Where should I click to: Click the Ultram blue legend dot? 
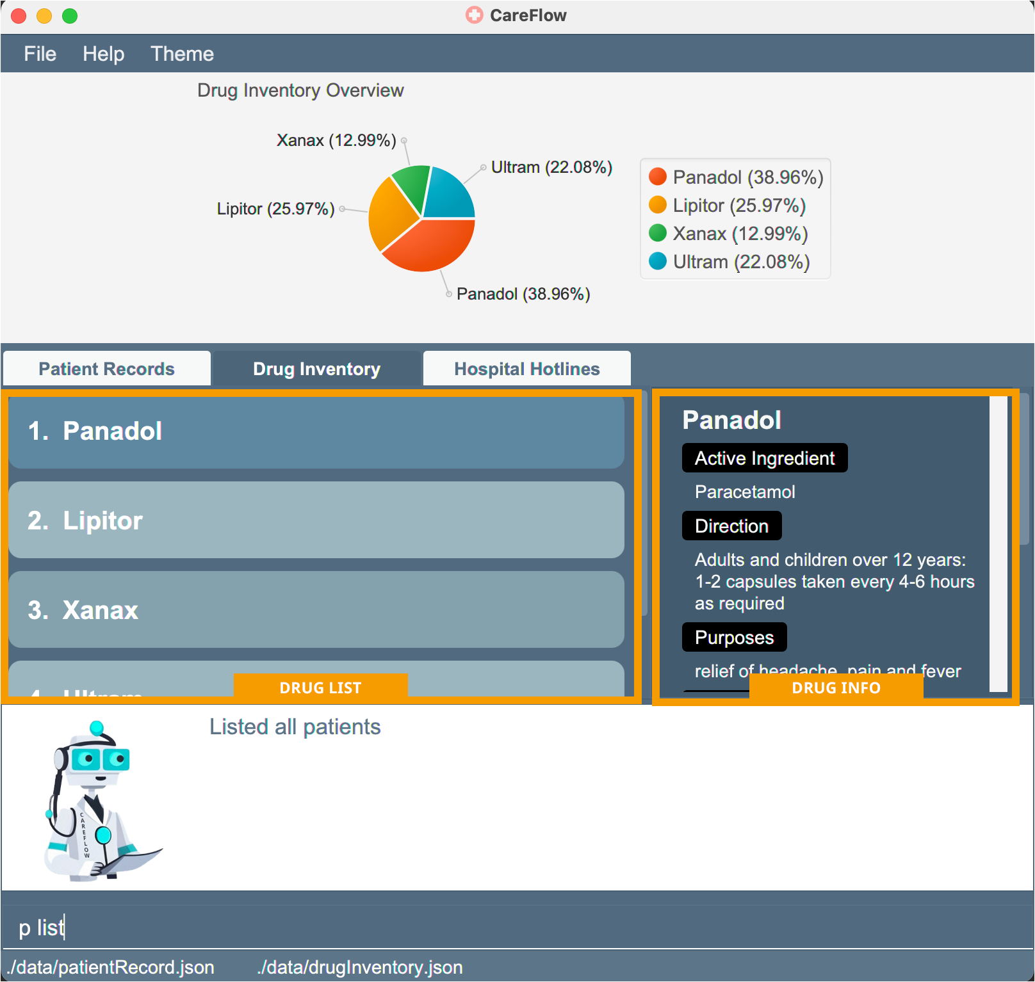point(658,261)
